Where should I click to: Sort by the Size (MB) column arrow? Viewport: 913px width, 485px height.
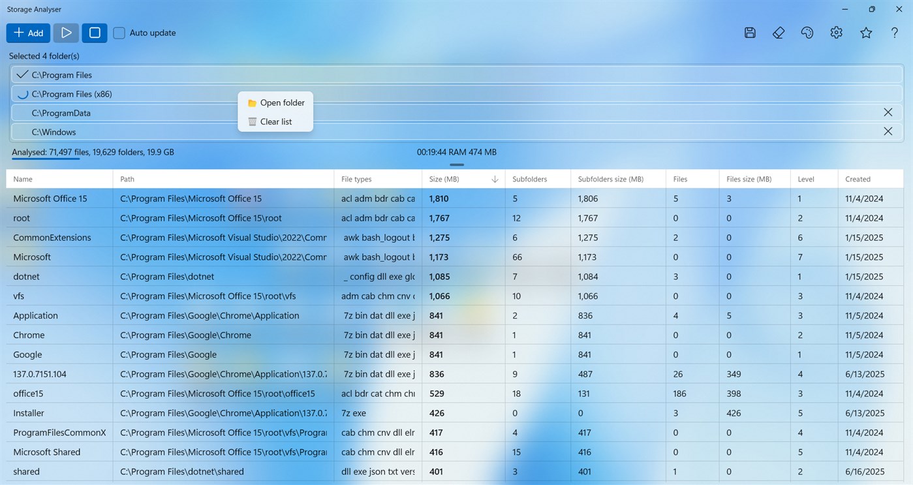click(494, 178)
